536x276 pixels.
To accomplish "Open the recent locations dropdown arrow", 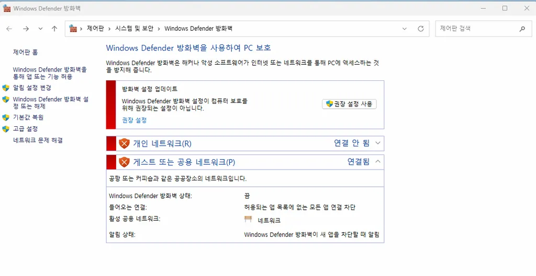I will 41,29.
